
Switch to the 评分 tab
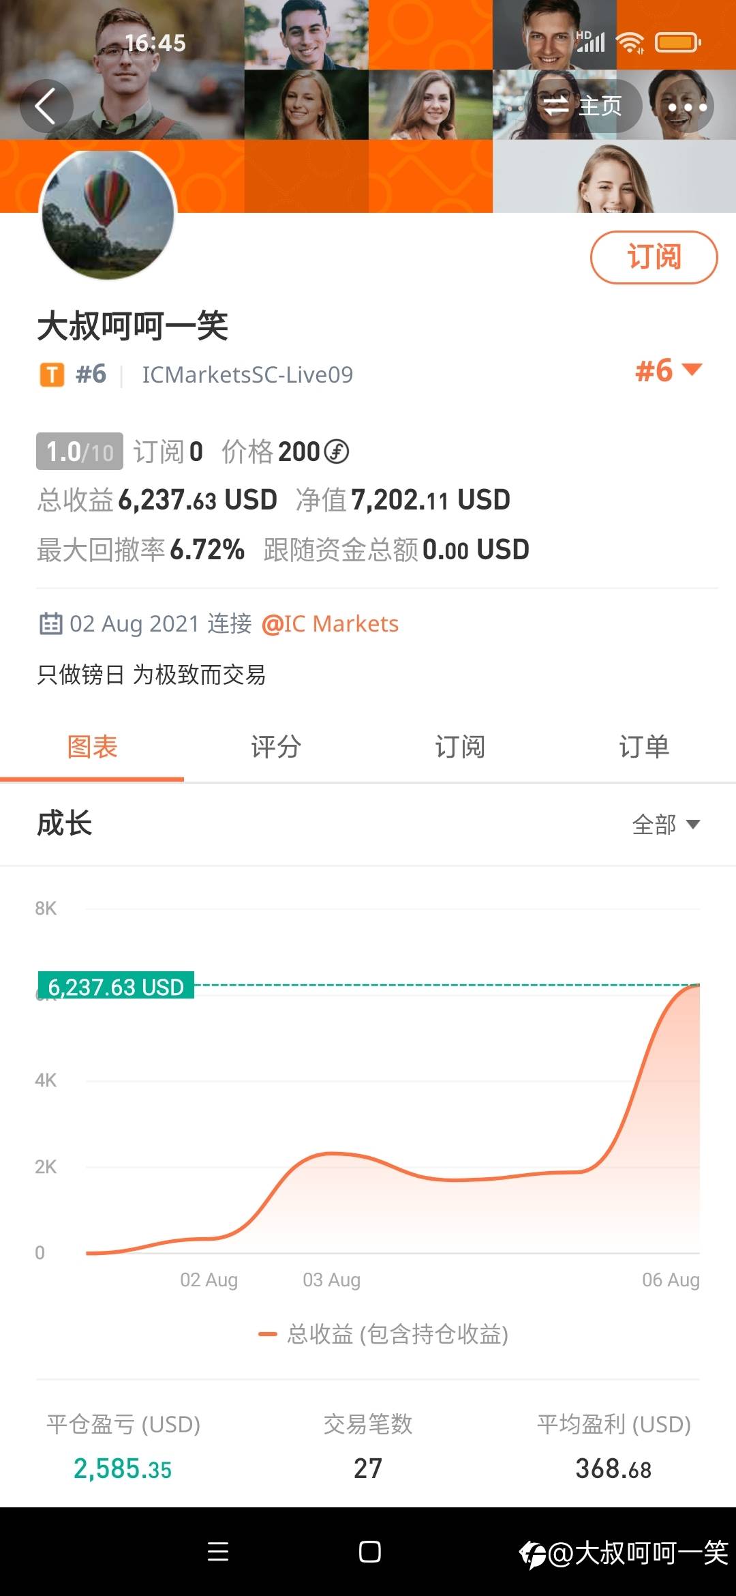point(276,747)
